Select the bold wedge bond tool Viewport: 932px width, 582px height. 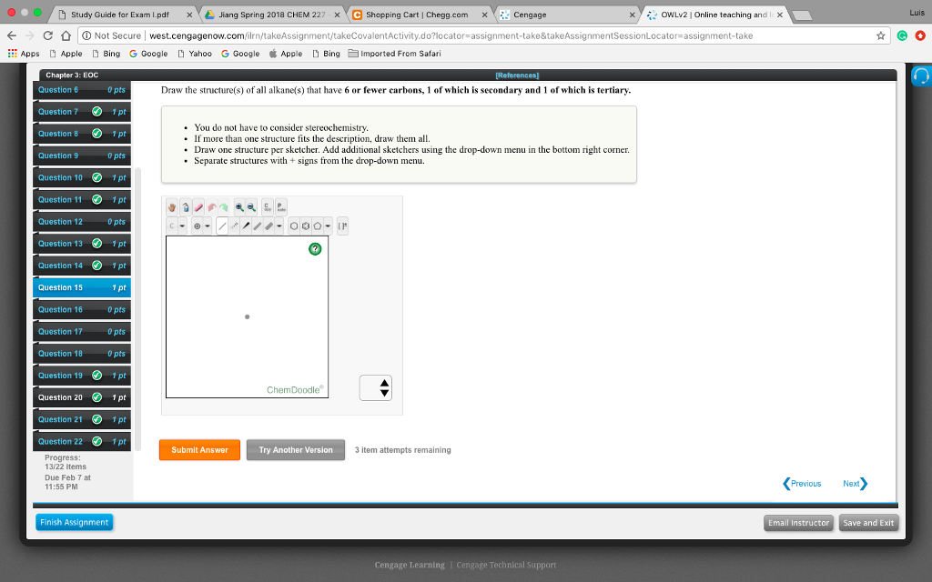coord(246,226)
